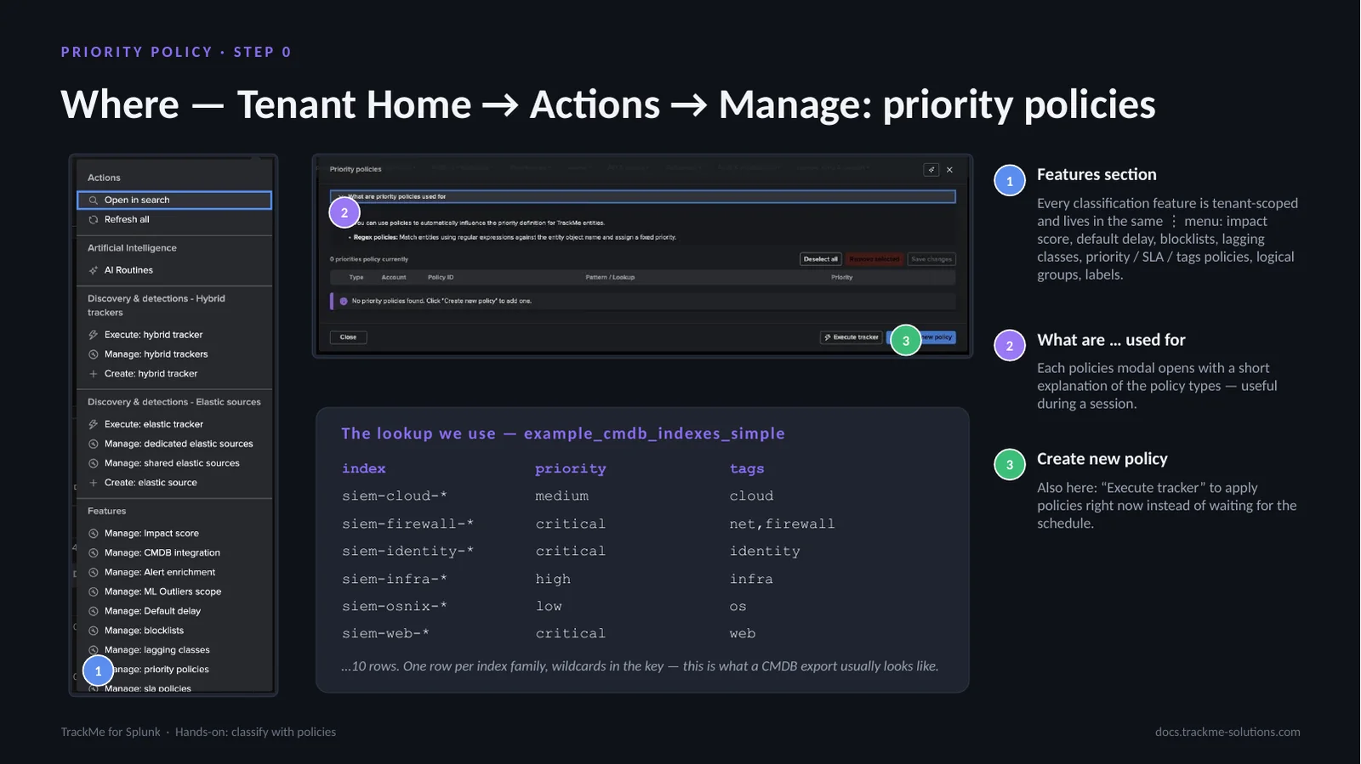Click the sparkle icon next to AI Routines
This screenshot has width=1361, height=764.
94,270
